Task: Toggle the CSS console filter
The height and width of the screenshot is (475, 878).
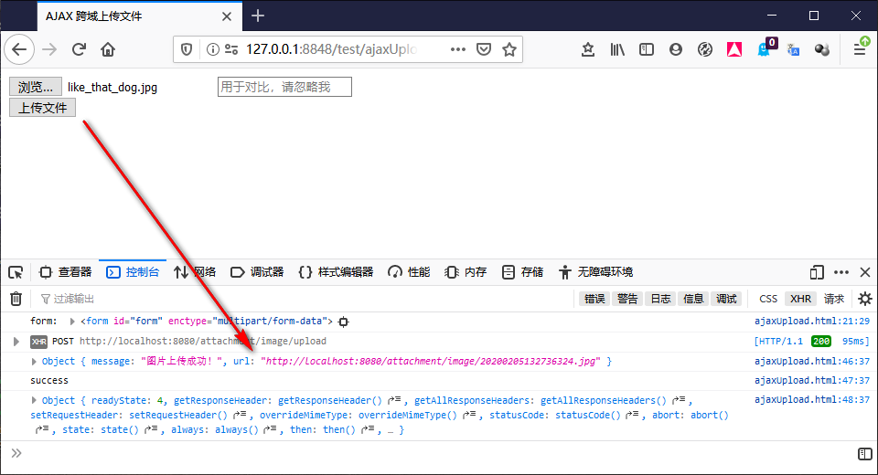Action: (x=768, y=299)
